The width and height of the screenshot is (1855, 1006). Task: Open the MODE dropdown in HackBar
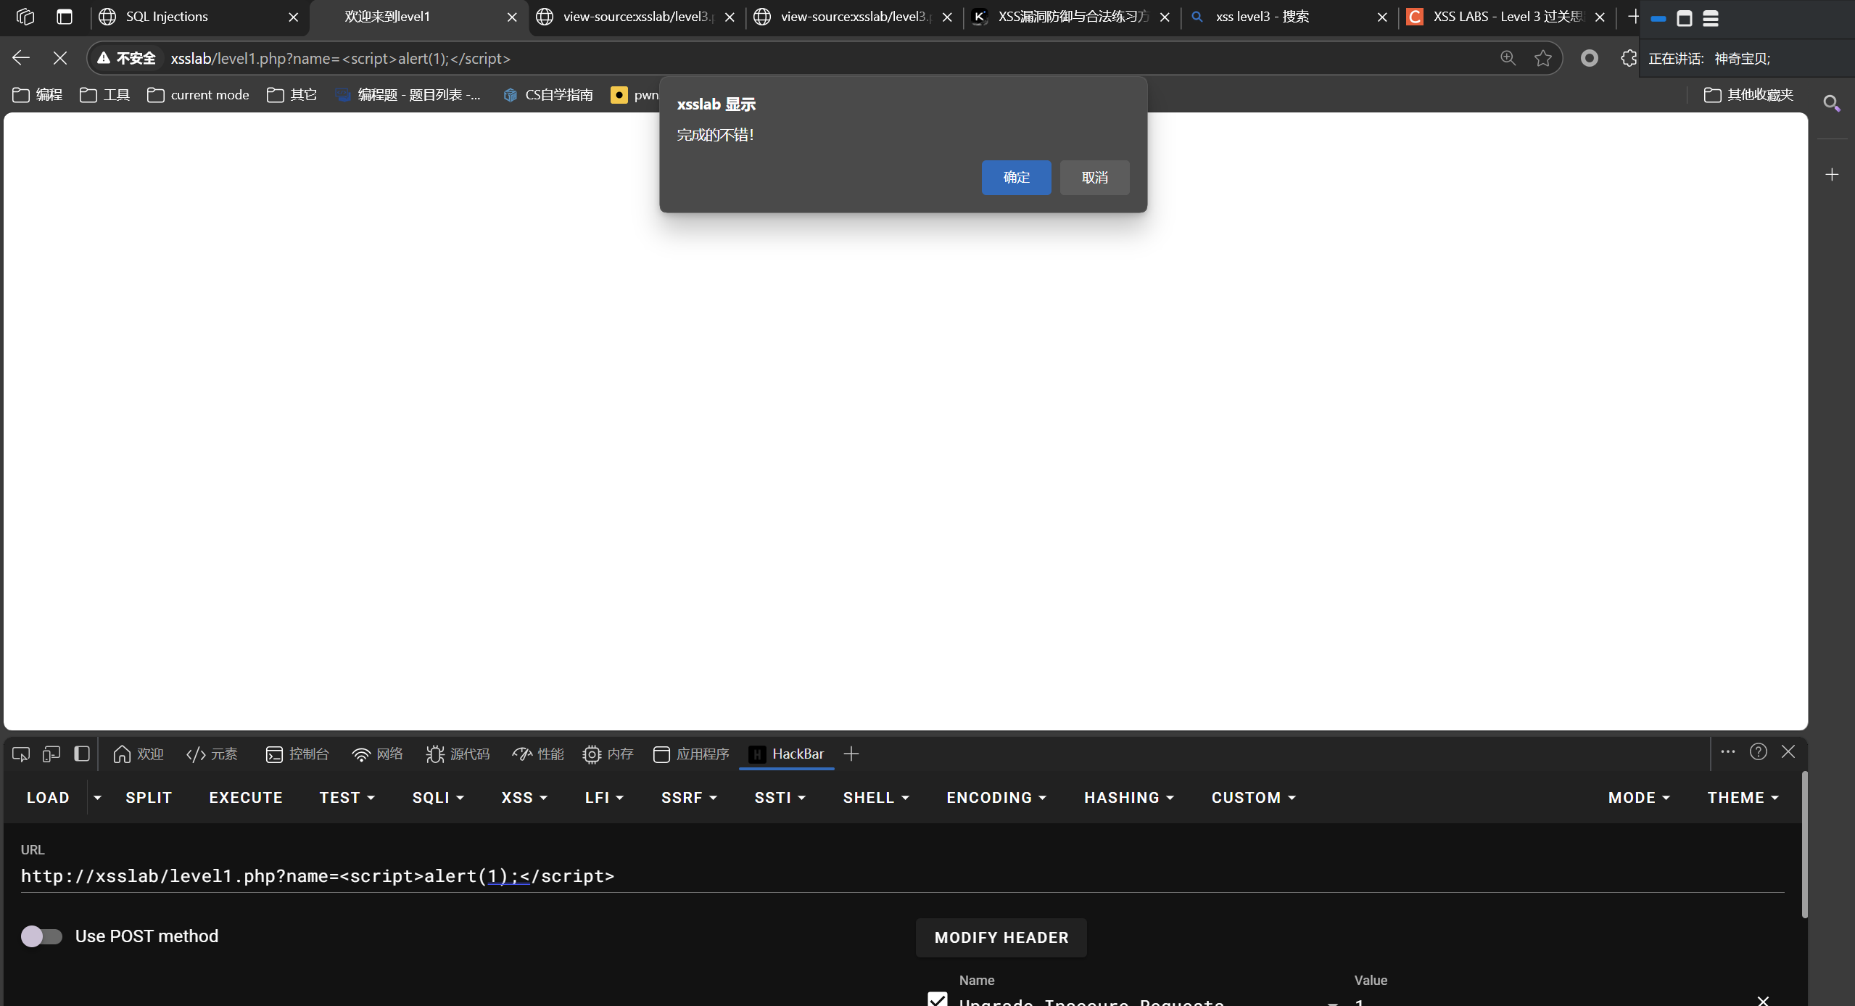(x=1638, y=798)
